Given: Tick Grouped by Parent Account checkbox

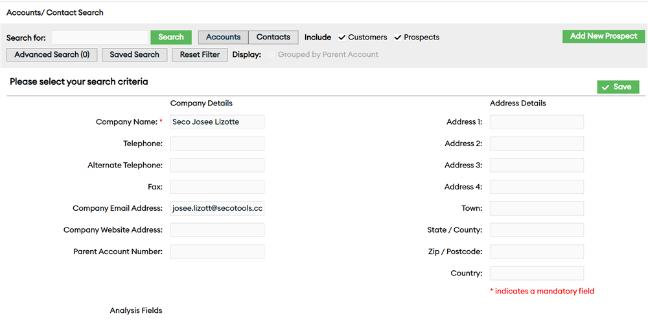Looking at the screenshot, I should [272, 55].
